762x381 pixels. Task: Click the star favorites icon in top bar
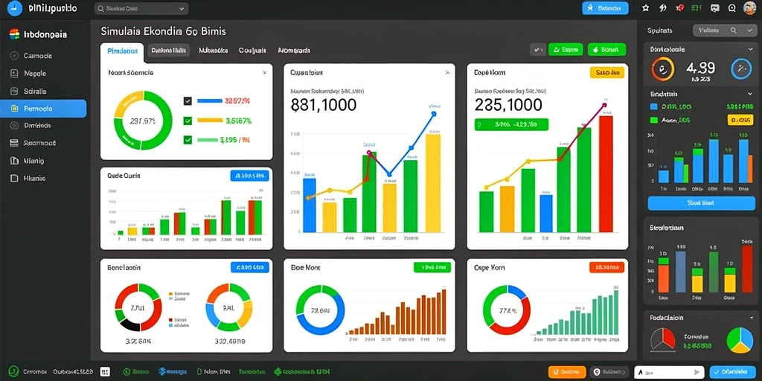(x=645, y=7)
